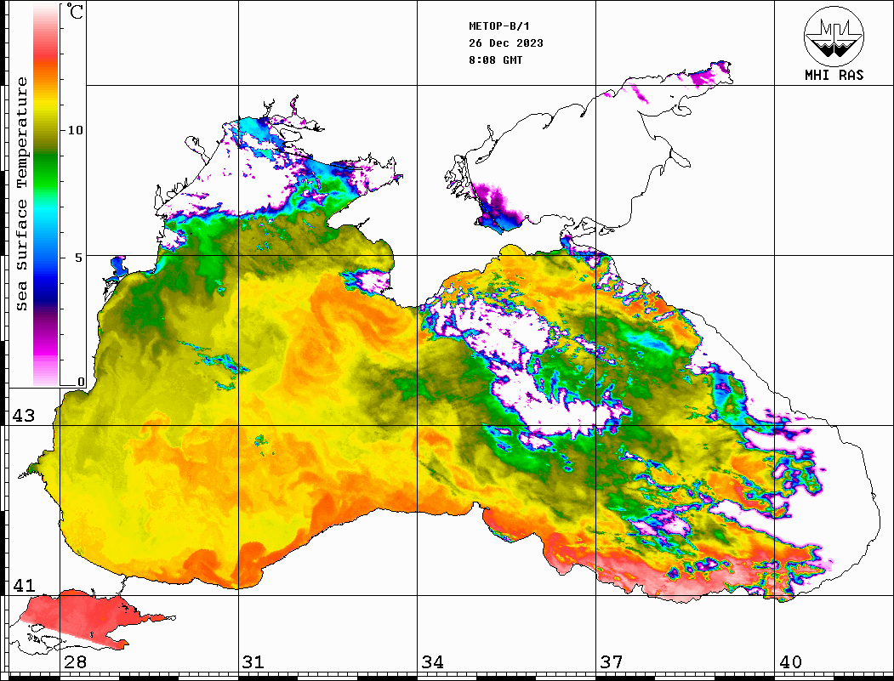Click the latitude label '41'
Viewport: 894px width, 681px height.
tap(24, 585)
